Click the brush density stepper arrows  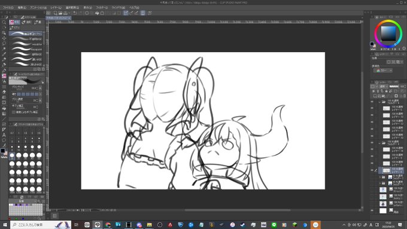[37, 100]
